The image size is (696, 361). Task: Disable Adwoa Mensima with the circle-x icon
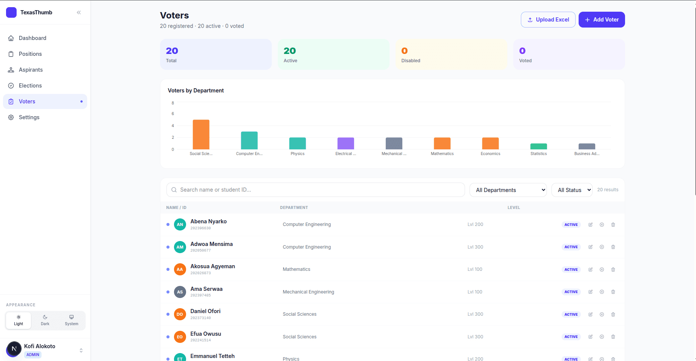602,247
